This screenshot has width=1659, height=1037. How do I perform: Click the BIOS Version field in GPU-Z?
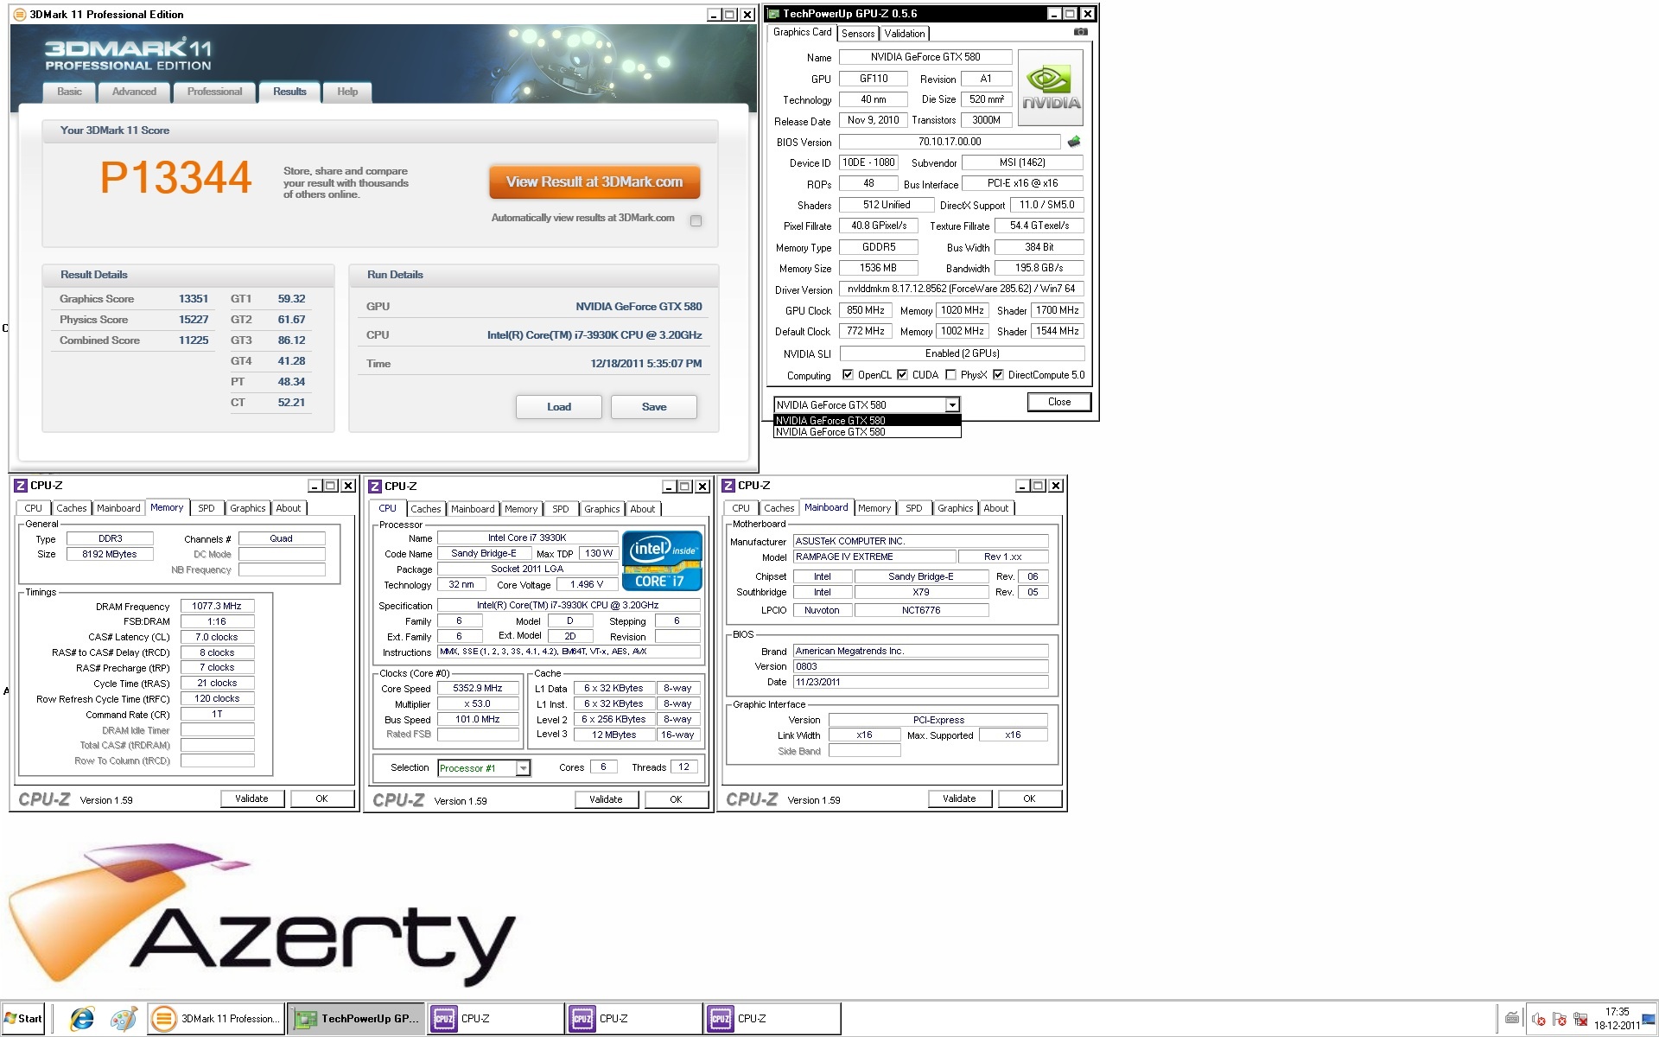tap(949, 142)
